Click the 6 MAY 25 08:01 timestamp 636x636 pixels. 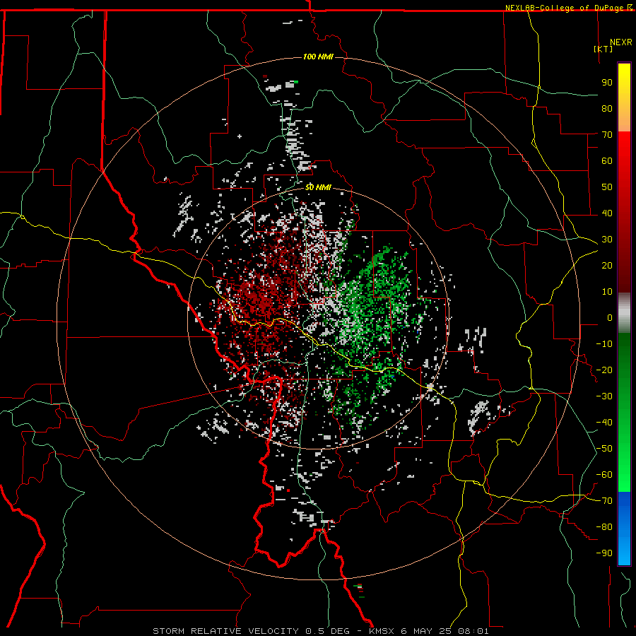[445, 631]
